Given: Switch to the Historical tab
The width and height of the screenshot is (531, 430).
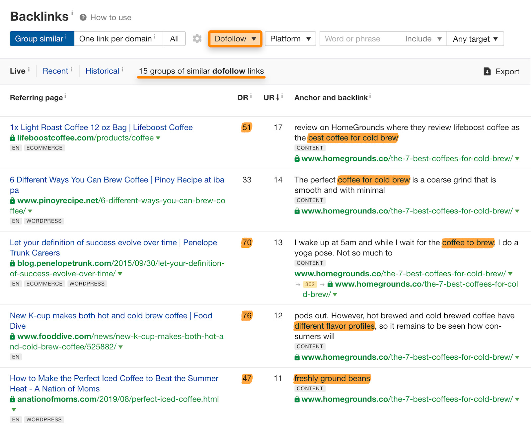Looking at the screenshot, I should pyautogui.click(x=102, y=71).
